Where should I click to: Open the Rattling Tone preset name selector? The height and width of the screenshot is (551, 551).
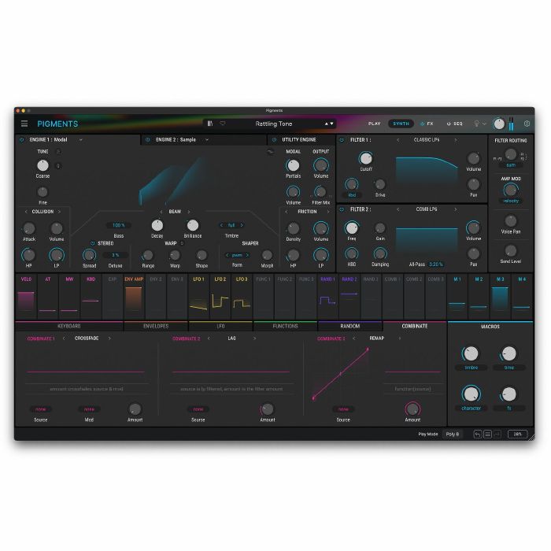274,124
